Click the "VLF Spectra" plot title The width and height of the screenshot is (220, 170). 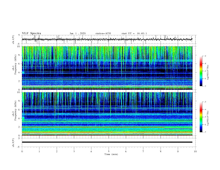(x=31, y=33)
